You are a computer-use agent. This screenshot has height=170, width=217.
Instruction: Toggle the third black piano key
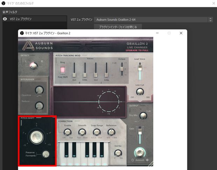87,150
